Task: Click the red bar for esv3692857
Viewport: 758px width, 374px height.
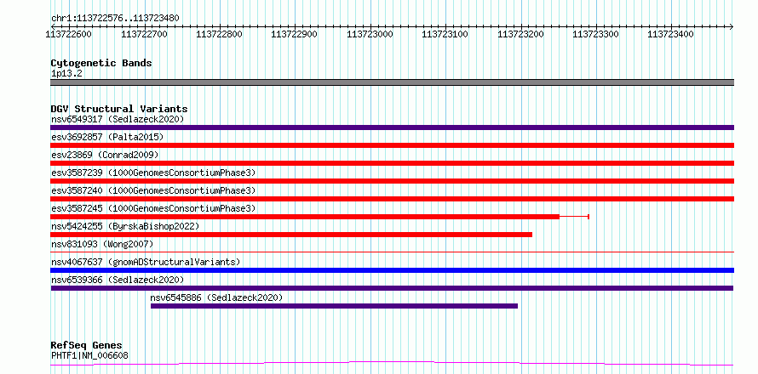Action: click(x=392, y=145)
